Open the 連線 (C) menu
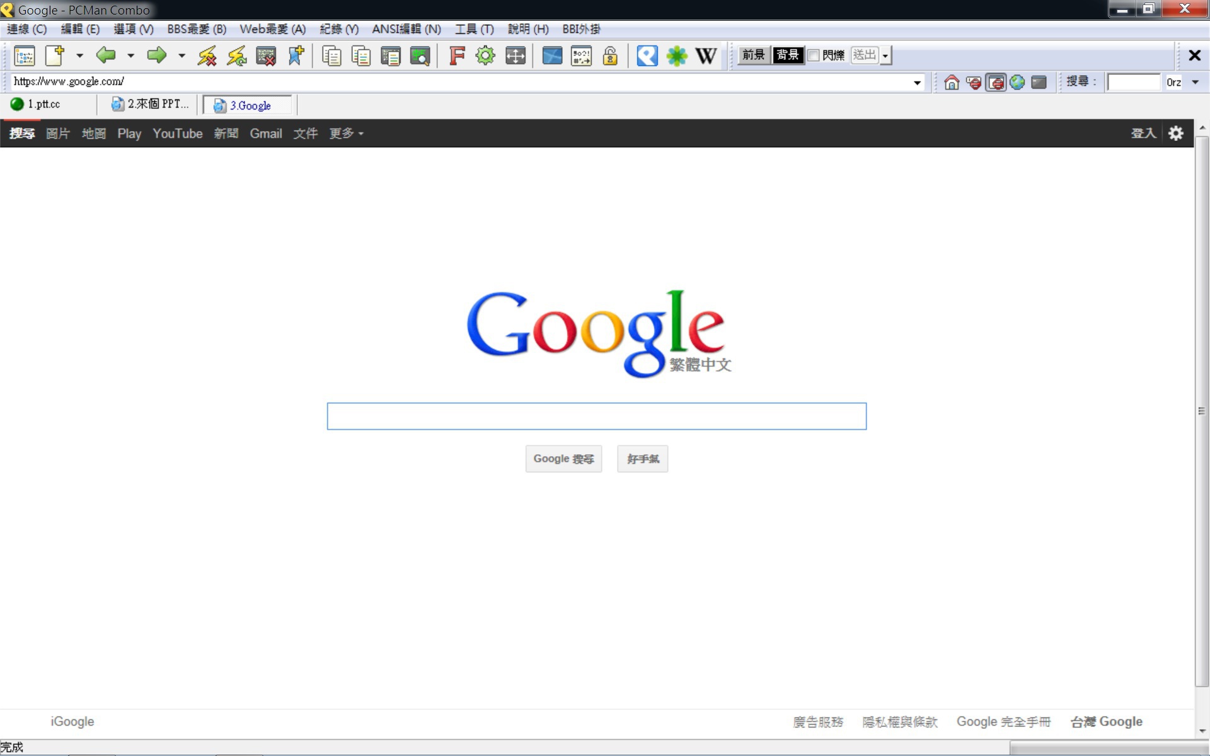Image resolution: width=1210 pixels, height=756 pixels. tap(26, 29)
